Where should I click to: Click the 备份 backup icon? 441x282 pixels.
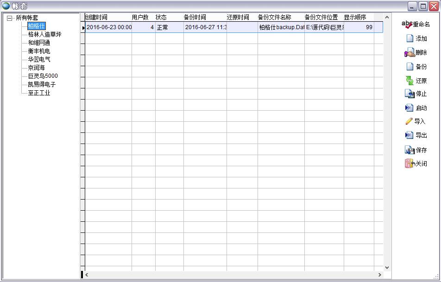click(x=409, y=67)
